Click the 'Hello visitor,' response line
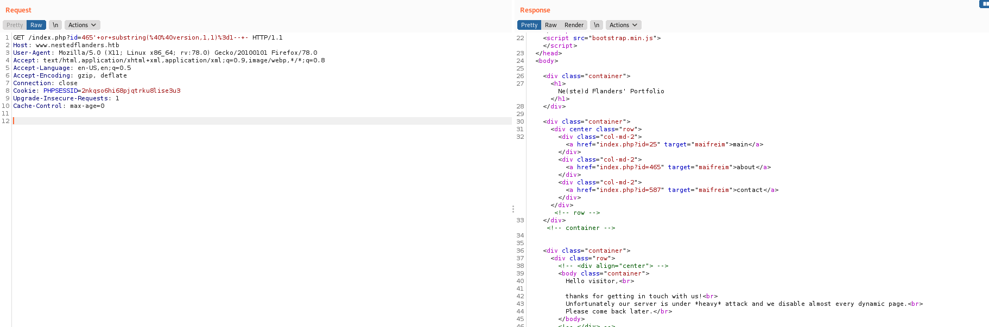Viewport: 989px width, 327px height. [600, 281]
